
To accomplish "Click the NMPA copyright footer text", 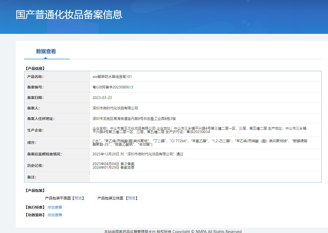I will [173, 231].
